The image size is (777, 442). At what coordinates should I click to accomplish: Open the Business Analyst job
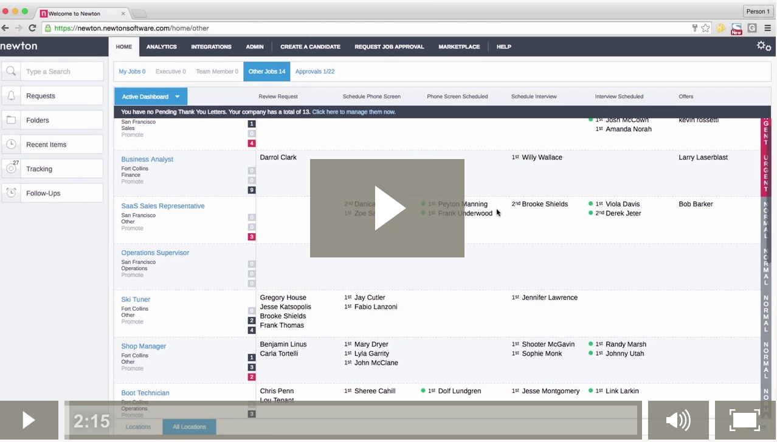click(147, 159)
